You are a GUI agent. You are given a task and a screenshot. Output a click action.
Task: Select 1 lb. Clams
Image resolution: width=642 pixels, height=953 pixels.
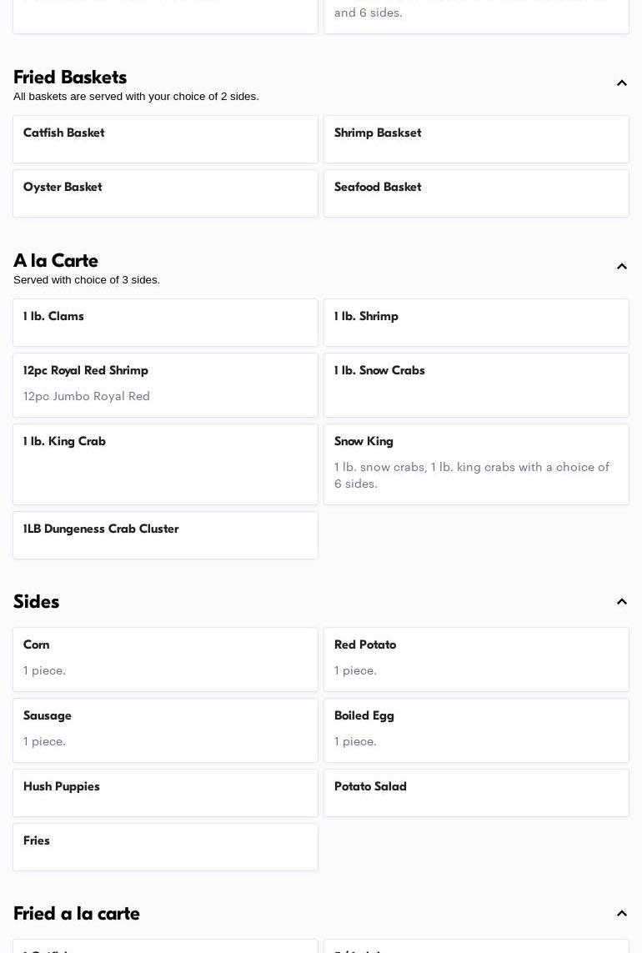(x=165, y=323)
